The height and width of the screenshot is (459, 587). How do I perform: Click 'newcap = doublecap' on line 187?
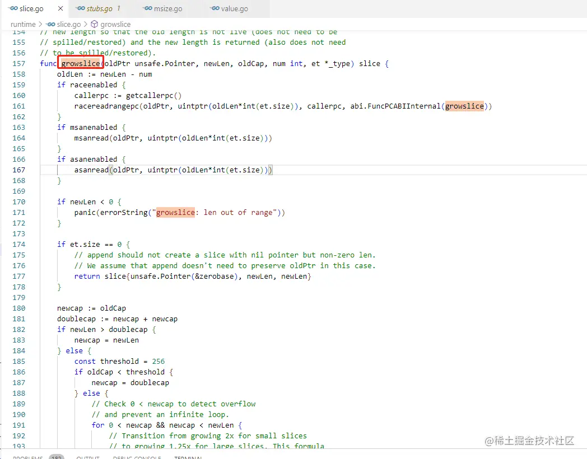point(131,383)
